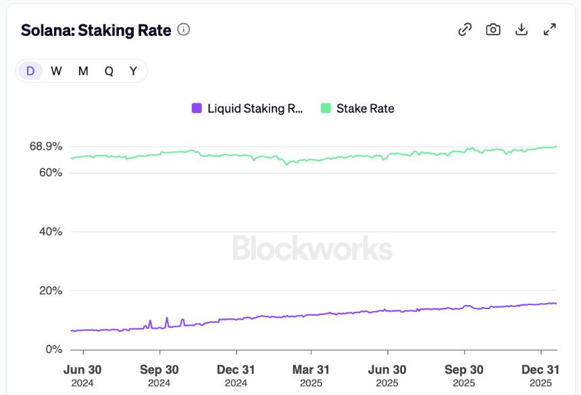Expand chart to fullscreen

point(550,29)
